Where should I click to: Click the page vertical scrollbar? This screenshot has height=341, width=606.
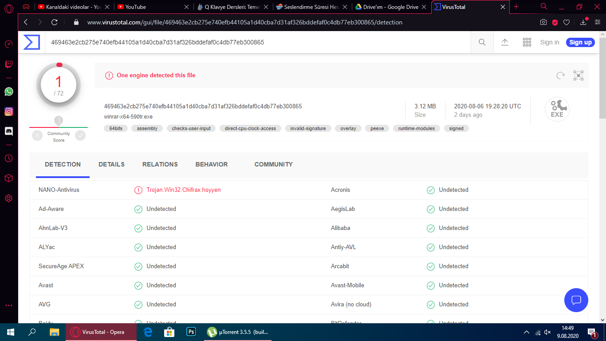(602, 78)
